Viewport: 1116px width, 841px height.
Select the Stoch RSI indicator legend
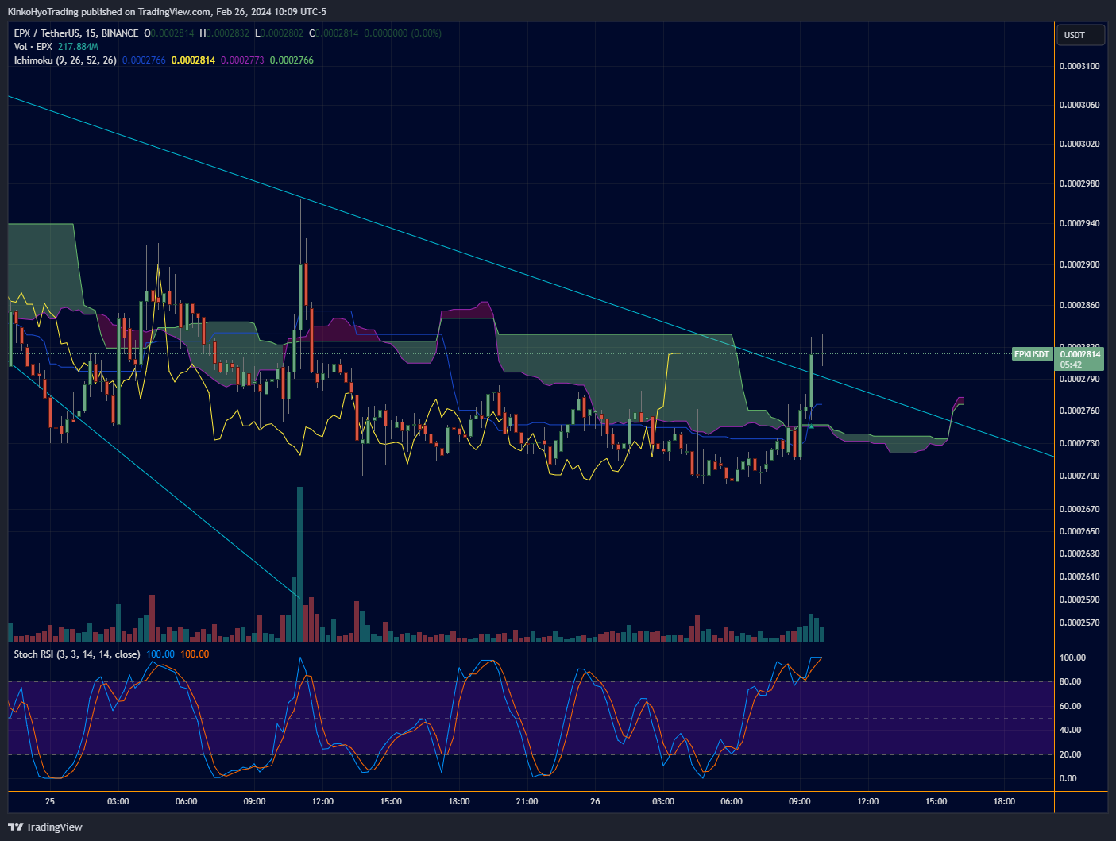(77, 654)
